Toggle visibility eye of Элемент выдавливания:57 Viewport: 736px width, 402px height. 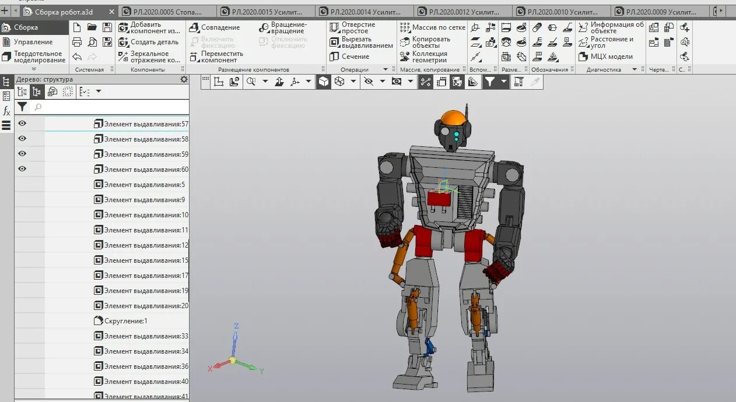coord(22,124)
